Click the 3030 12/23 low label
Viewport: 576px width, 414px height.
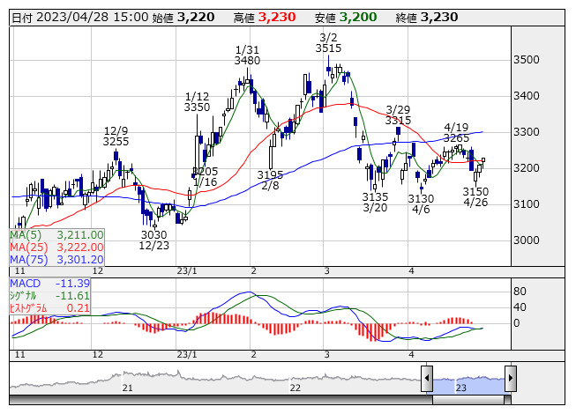tap(153, 240)
